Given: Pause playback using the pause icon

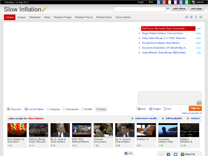Looking at the screenshot, I should pos(191,17).
